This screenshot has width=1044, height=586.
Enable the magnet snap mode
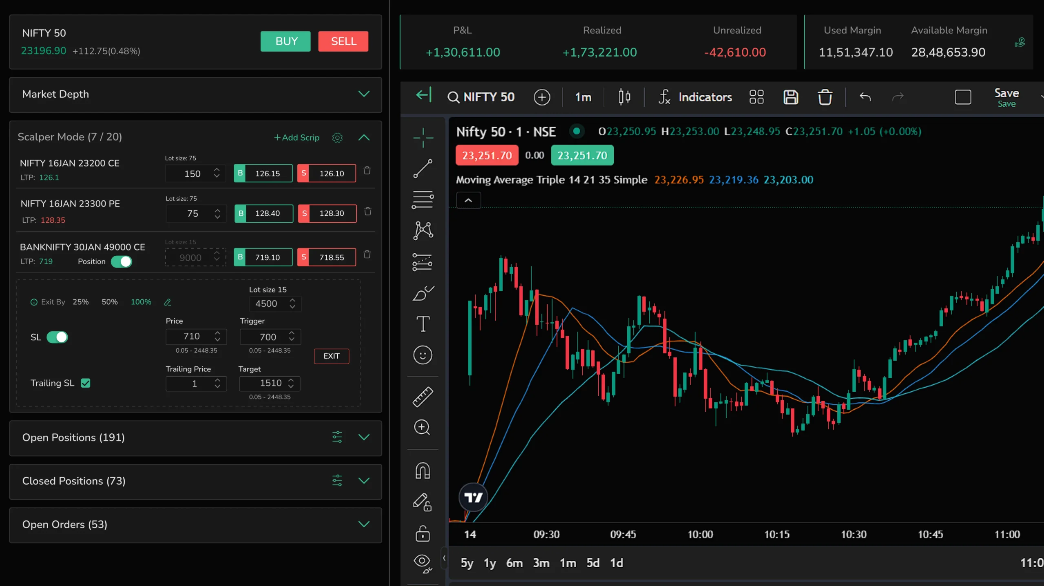(422, 471)
